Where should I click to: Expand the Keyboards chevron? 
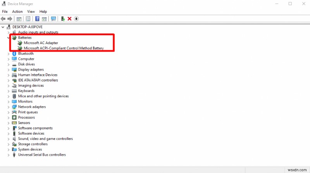click(x=9, y=91)
